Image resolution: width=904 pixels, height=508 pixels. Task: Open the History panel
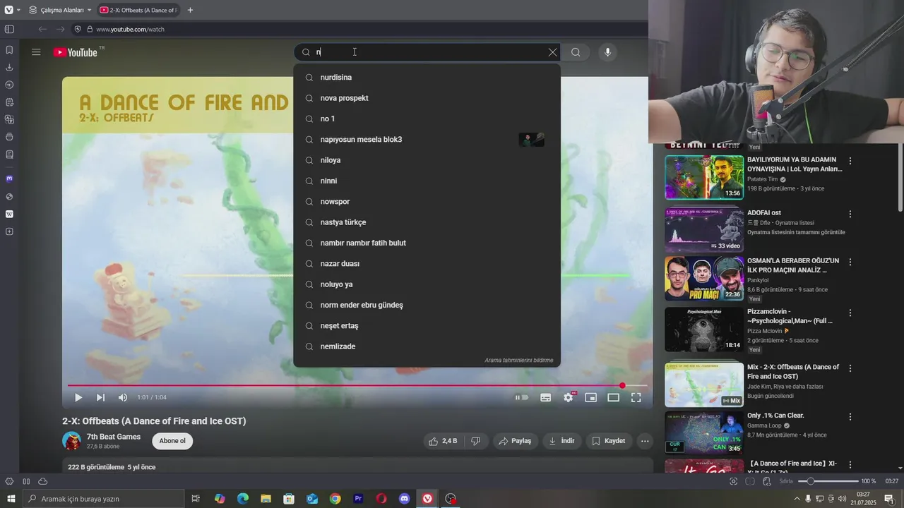(x=9, y=85)
